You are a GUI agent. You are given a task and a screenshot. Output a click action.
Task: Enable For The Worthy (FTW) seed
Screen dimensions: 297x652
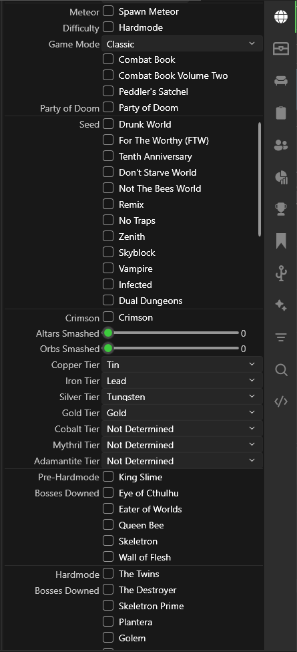(x=108, y=140)
